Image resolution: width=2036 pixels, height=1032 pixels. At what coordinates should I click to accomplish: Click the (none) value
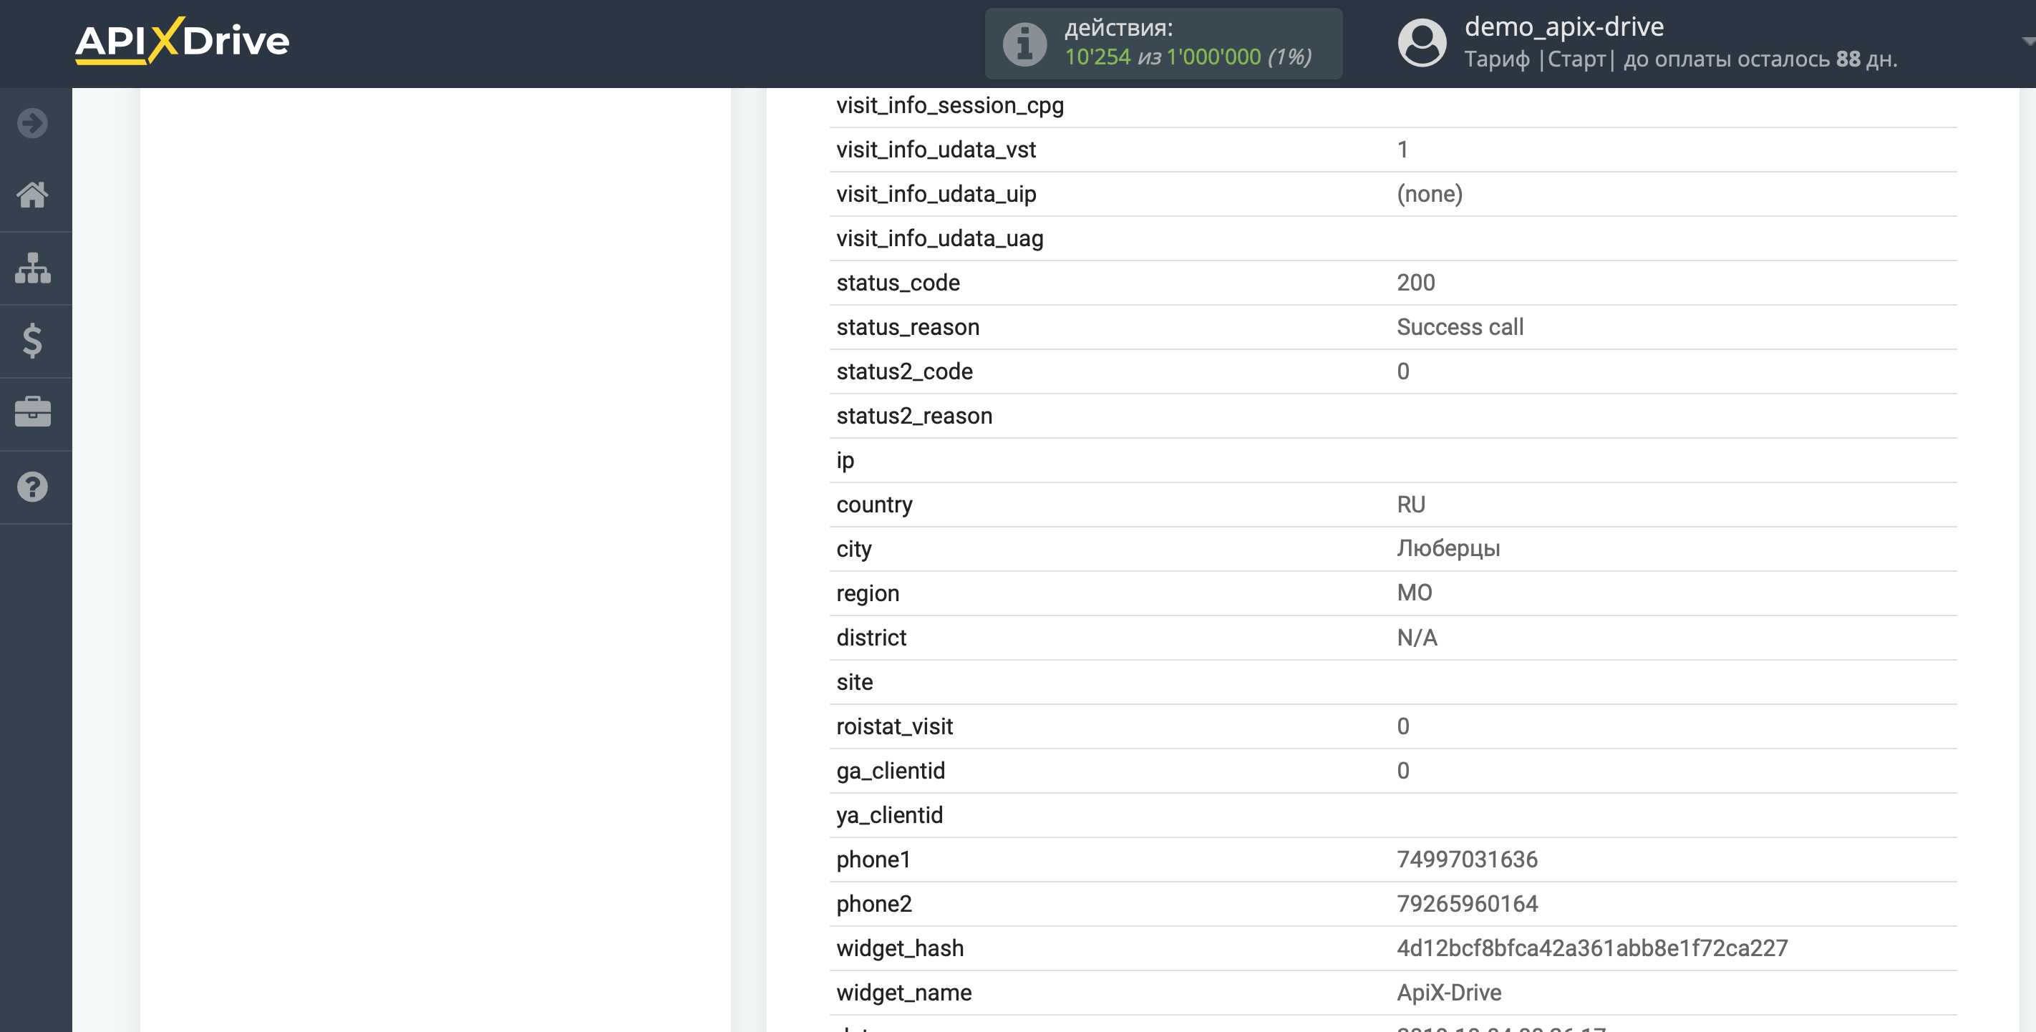point(1429,195)
